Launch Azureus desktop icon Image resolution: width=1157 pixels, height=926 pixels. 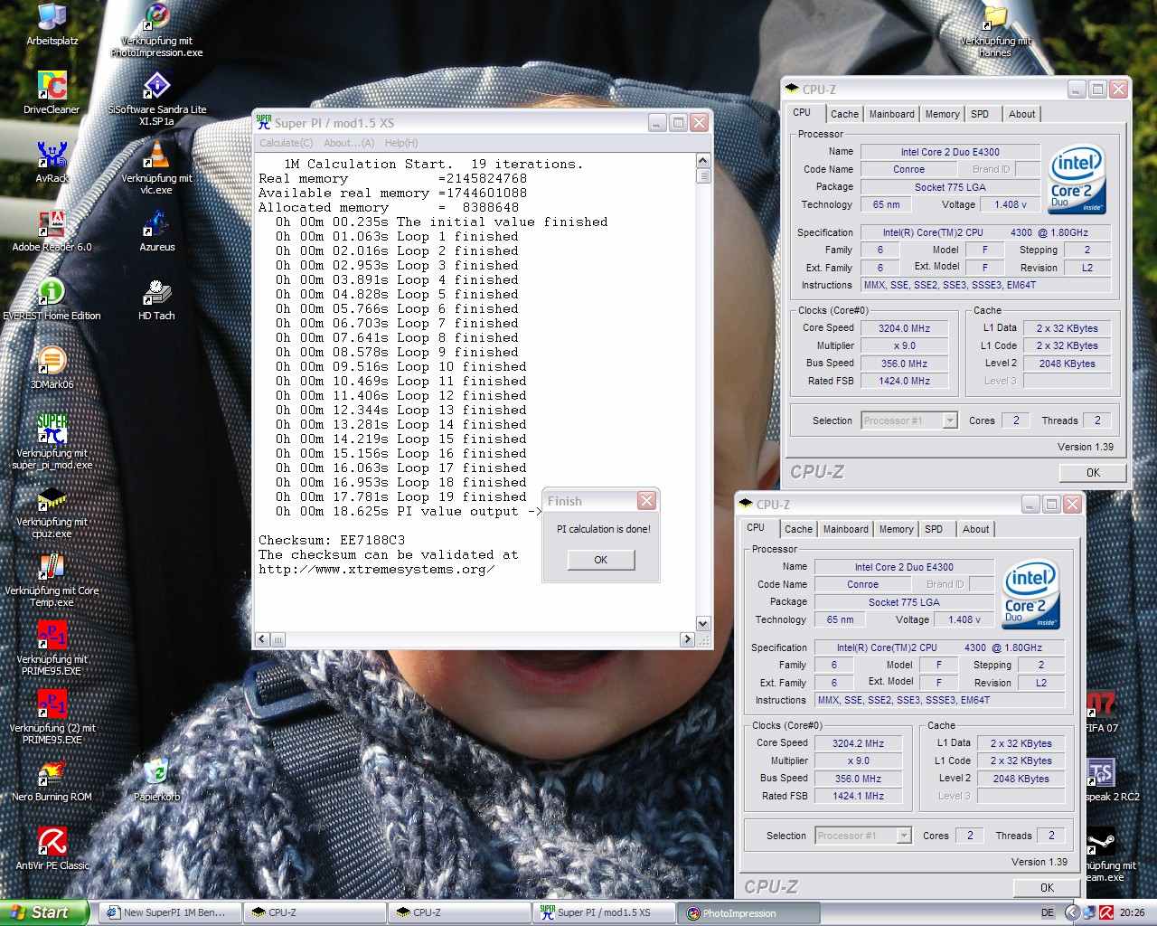tap(156, 231)
